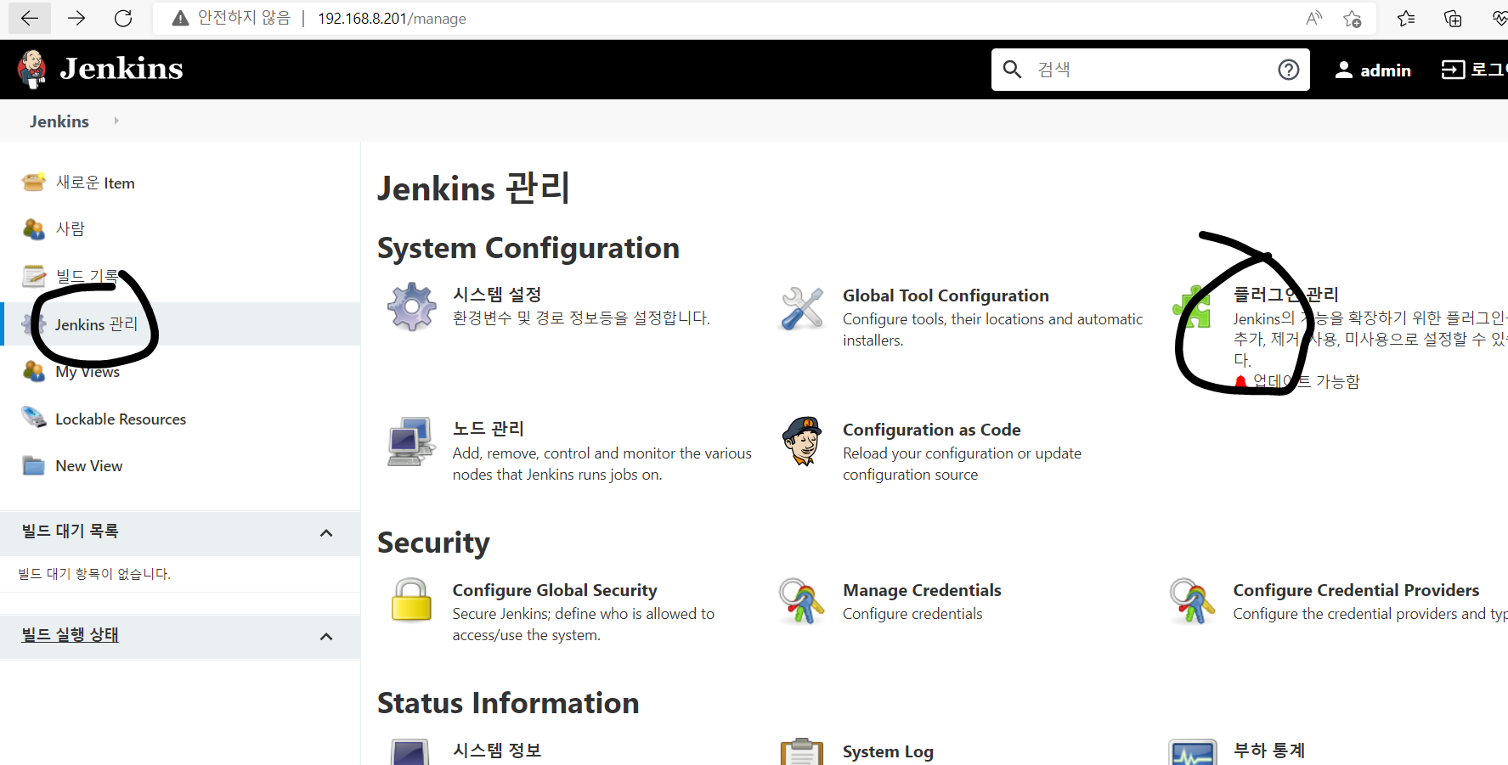Click the browser forward arrow
This screenshot has height=765, width=1508.
(x=76, y=18)
